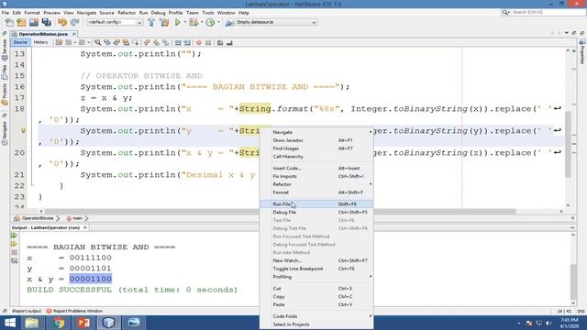The height and width of the screenshot is (330, 587).
Task: Choose Debug File from context menu
Action: pos(316,212)
